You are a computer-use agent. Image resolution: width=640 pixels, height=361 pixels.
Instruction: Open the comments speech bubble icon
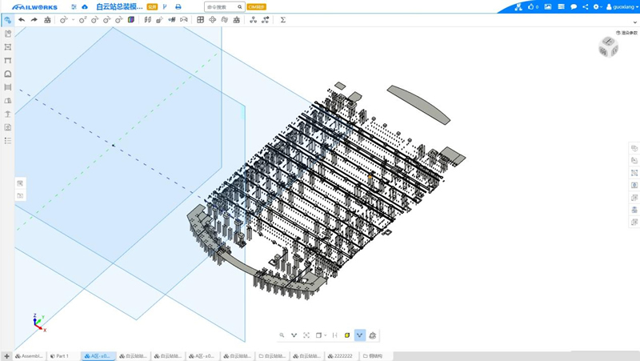tap(573, 7)
